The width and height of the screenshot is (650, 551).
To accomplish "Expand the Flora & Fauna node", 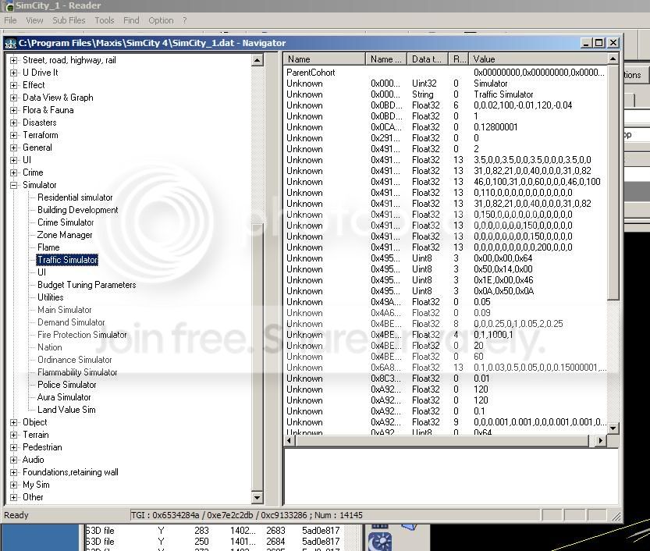I will pos(14,110).
